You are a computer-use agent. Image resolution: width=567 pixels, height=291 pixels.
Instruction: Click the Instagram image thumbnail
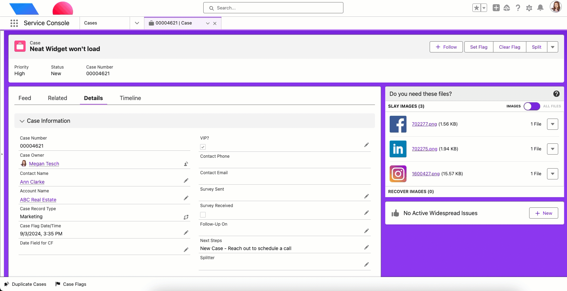(x=398, y=174)
